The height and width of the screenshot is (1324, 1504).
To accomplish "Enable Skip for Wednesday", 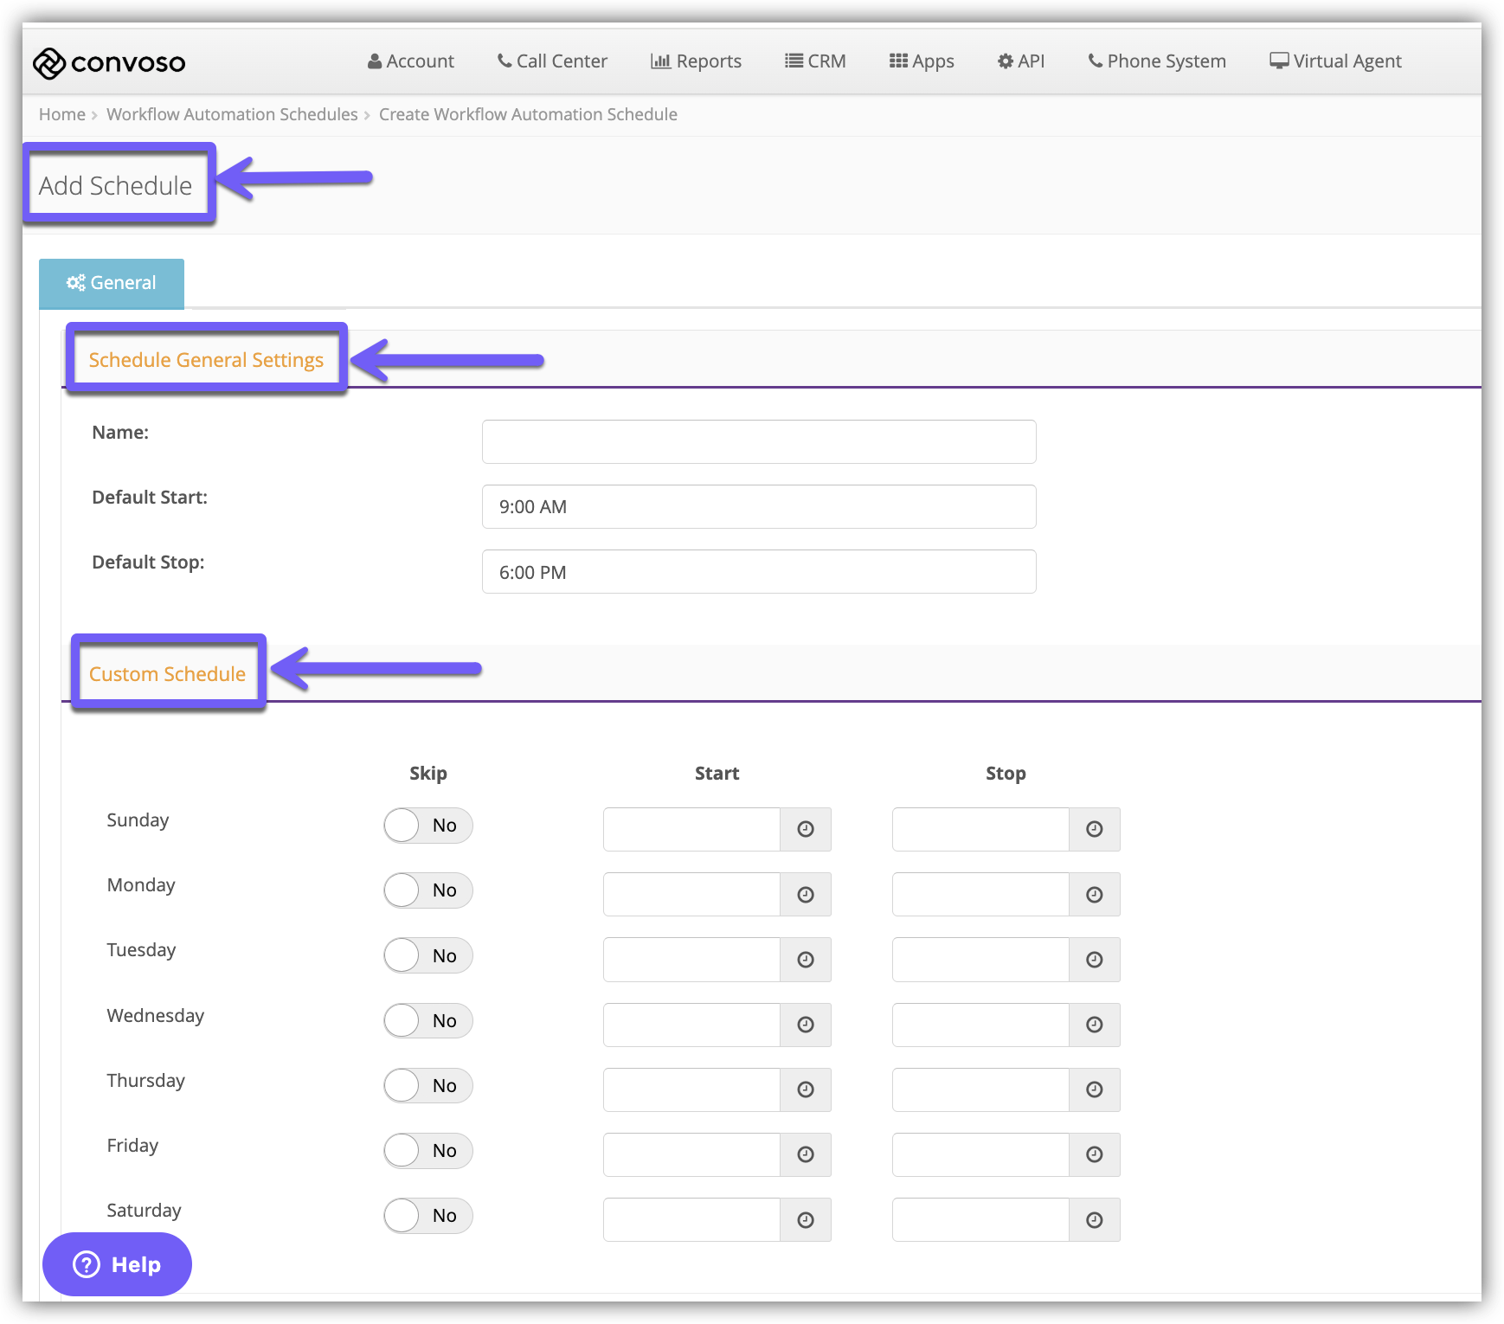I will click(x=427, y=1021).
